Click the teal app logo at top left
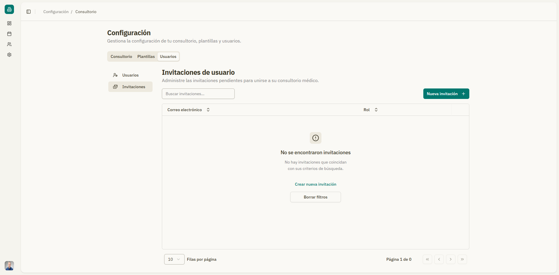 (9, 9)
